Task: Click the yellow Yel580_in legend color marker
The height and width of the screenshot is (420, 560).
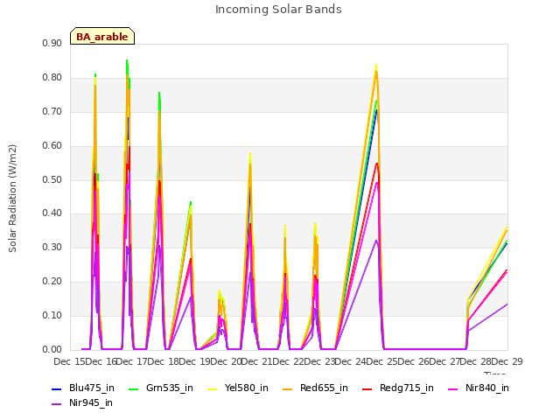Action: click(212, 388)
